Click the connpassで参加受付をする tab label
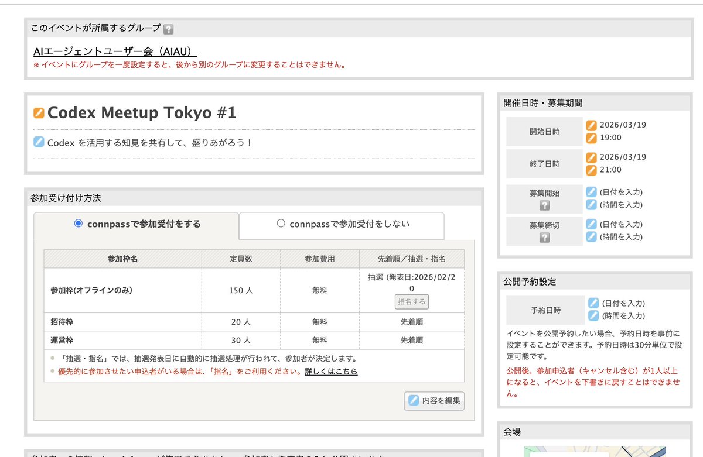 point(144,224)
